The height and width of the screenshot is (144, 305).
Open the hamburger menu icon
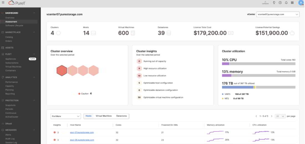coord(3,3)
